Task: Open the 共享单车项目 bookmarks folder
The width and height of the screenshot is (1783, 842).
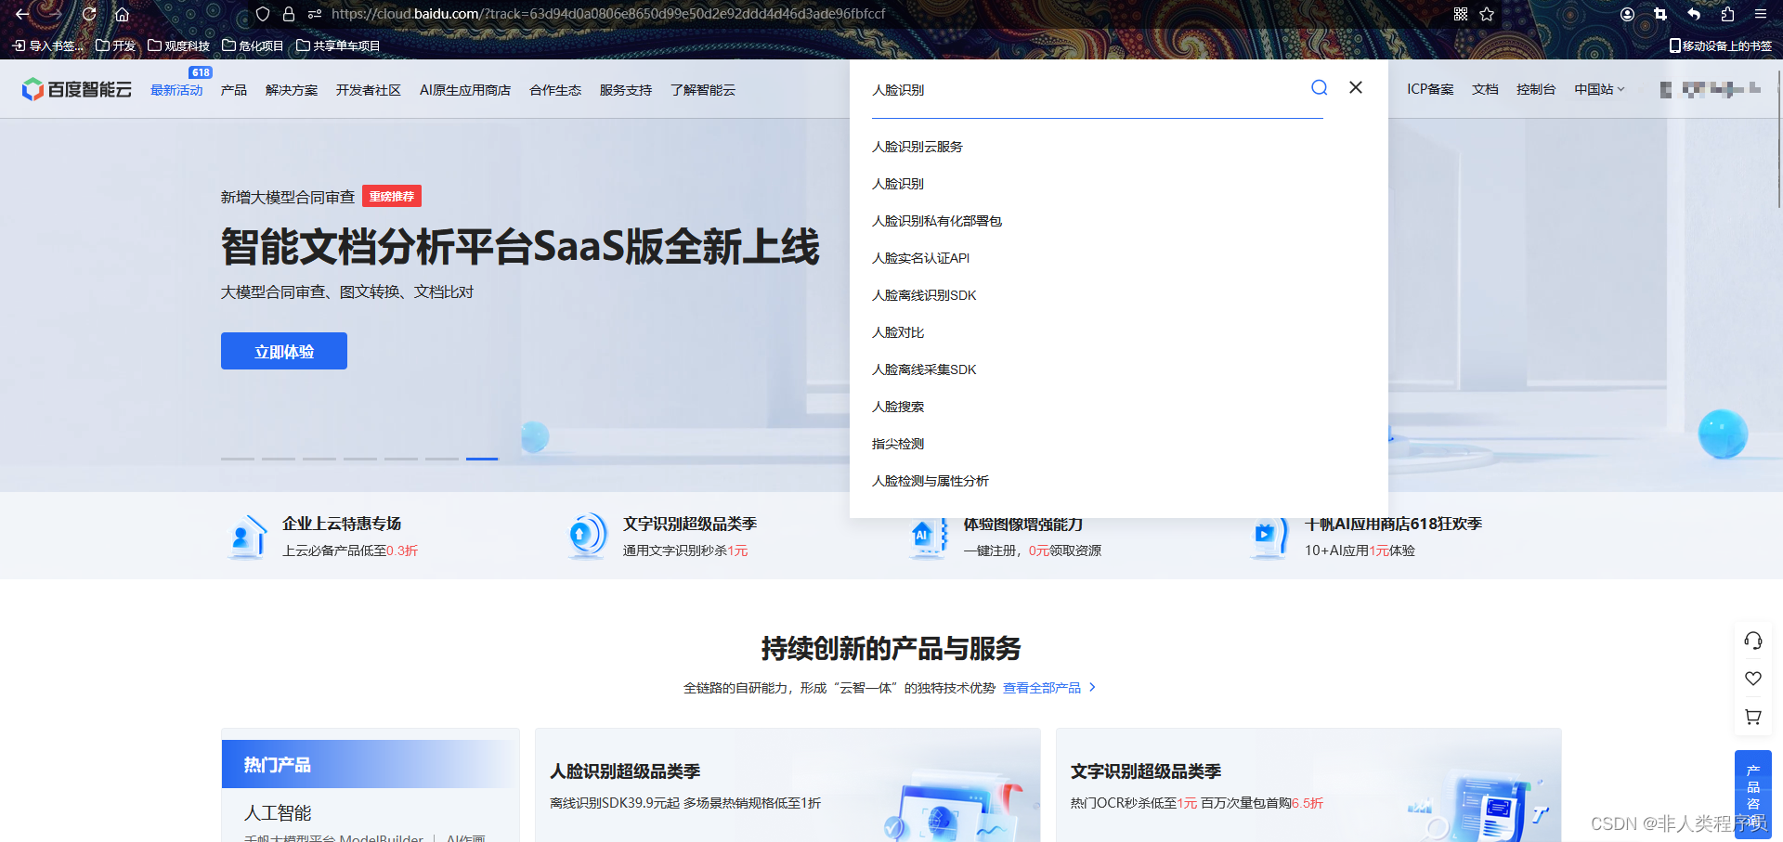Action: pyautogui.click(x=338, y=45)
